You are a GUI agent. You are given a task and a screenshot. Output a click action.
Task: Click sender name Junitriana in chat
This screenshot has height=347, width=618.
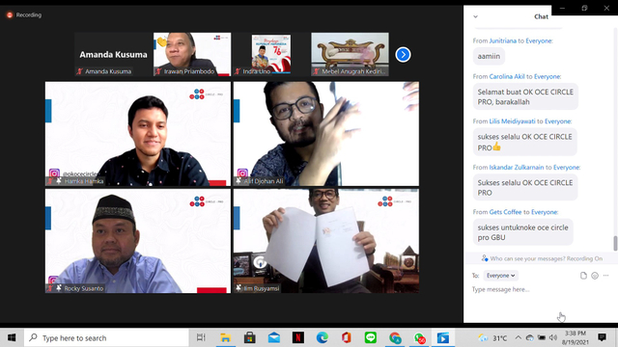[x=502, y=40]
